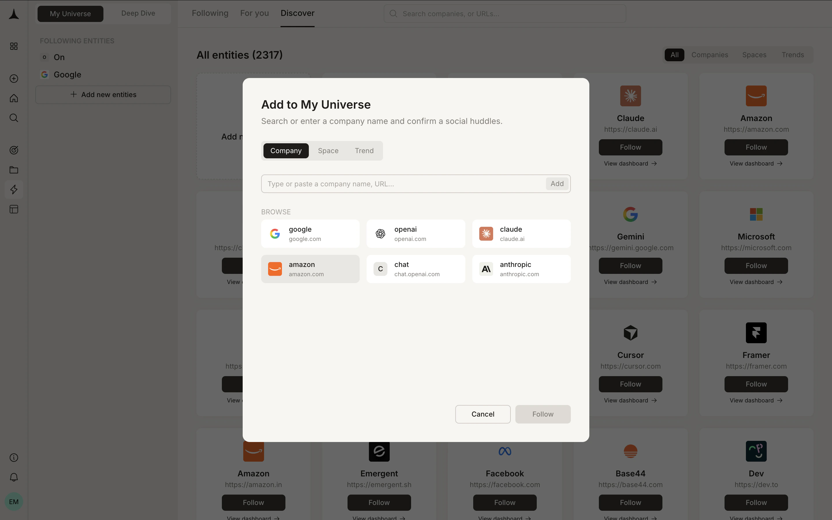Click the Framer logo on background card

(756, 333)
